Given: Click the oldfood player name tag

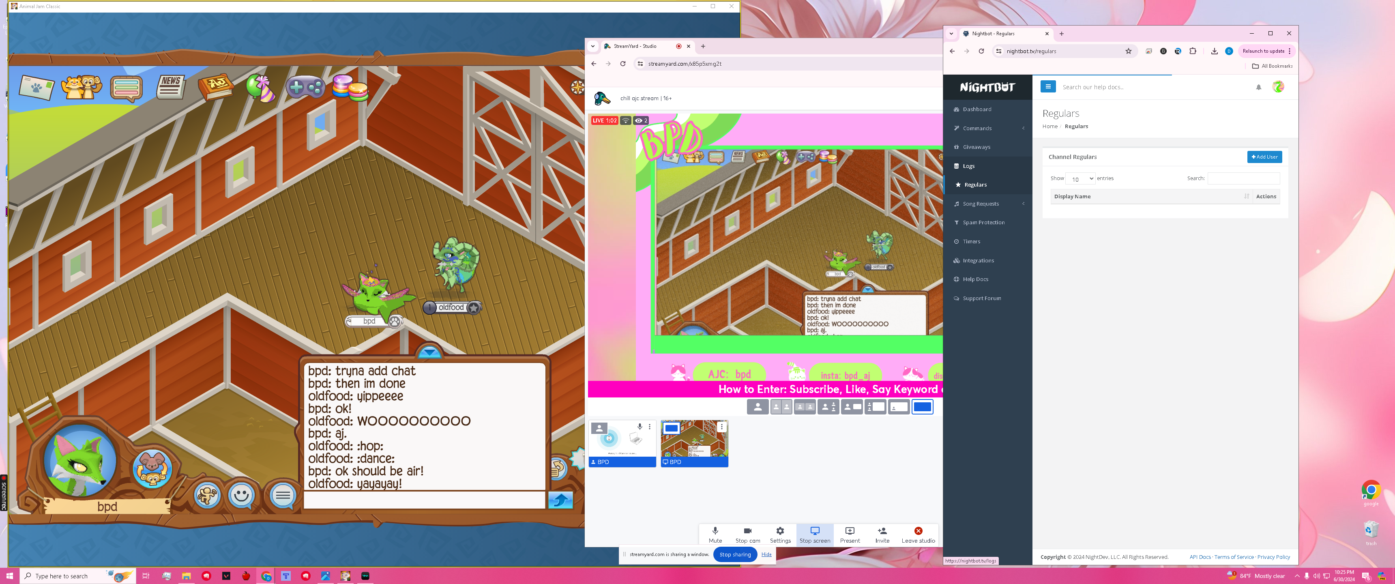Looking at the screenshot, I should coord(452,308).
